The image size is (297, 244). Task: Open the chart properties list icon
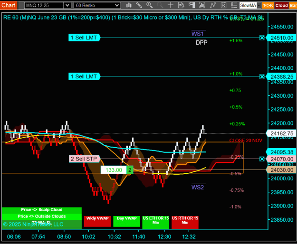click(x=234, y=5)
